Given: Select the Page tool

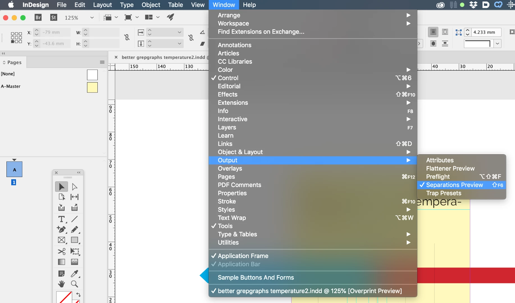Looking at the screenshot, I should (61, 197).
